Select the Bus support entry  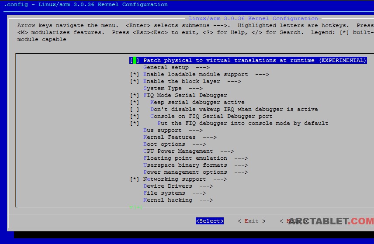pos(163,131)
